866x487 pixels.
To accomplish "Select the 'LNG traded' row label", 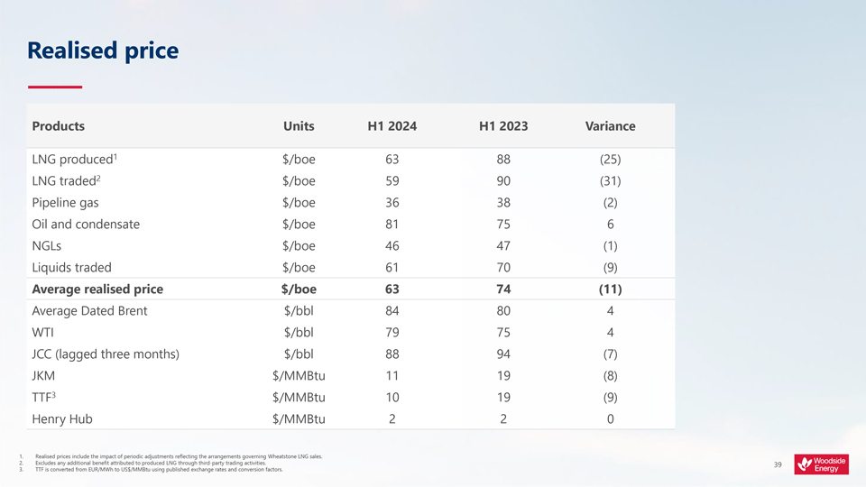I will click(66, 181).
